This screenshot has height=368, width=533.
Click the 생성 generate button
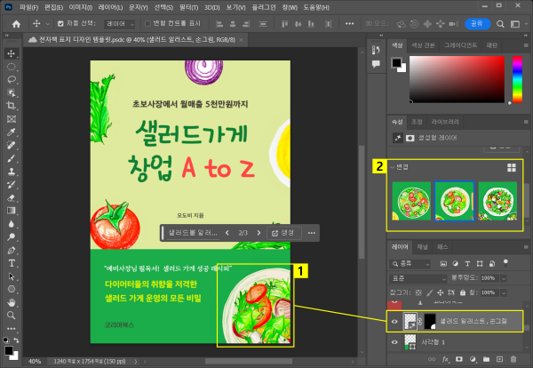click(x=282, y=232)
